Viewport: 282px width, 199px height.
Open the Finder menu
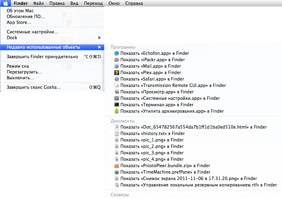[x=21, y=3]
